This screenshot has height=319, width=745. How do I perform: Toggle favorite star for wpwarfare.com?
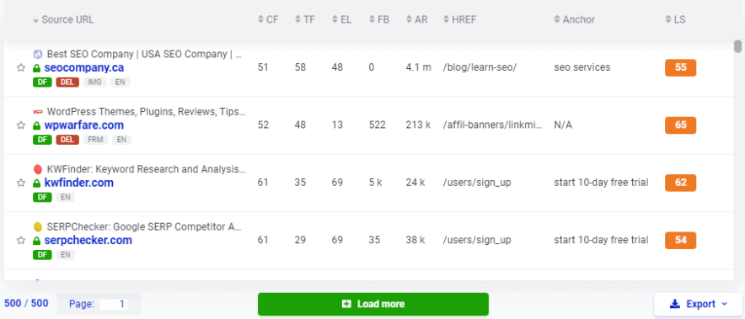[x=20, y=125]
